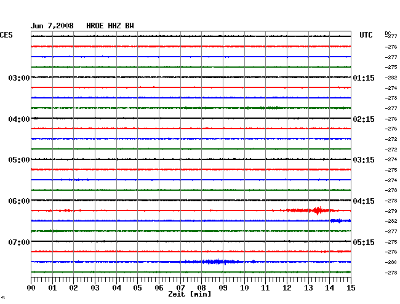The height and width of the screenshot is (304, 400).
Task: Click the DC offset value -279
Action: pos(391,211)
